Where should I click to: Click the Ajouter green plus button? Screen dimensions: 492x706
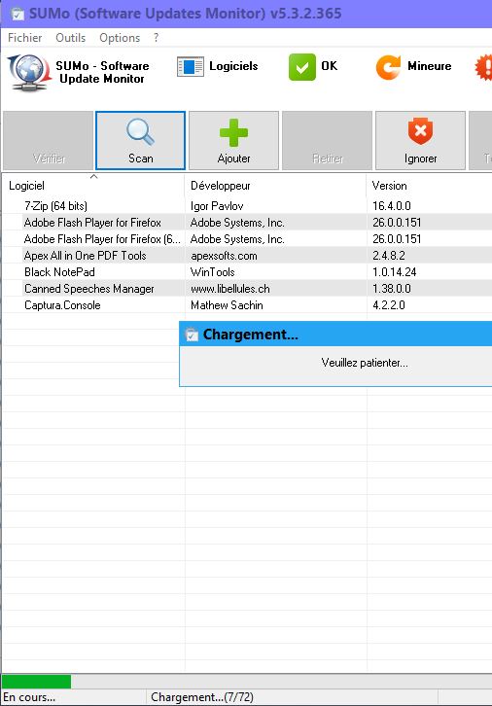tap(233, 140)
